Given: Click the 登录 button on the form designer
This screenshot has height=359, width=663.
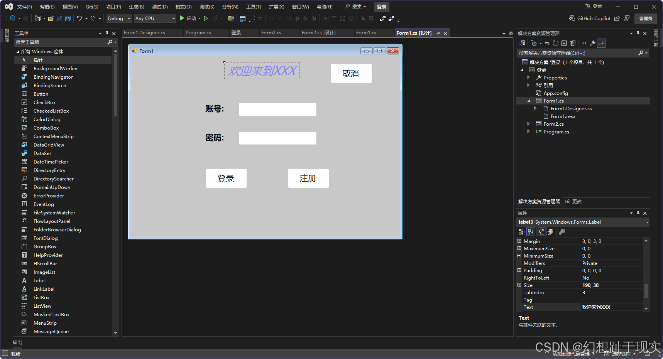Looking at the screenshot, I should 226,178.
